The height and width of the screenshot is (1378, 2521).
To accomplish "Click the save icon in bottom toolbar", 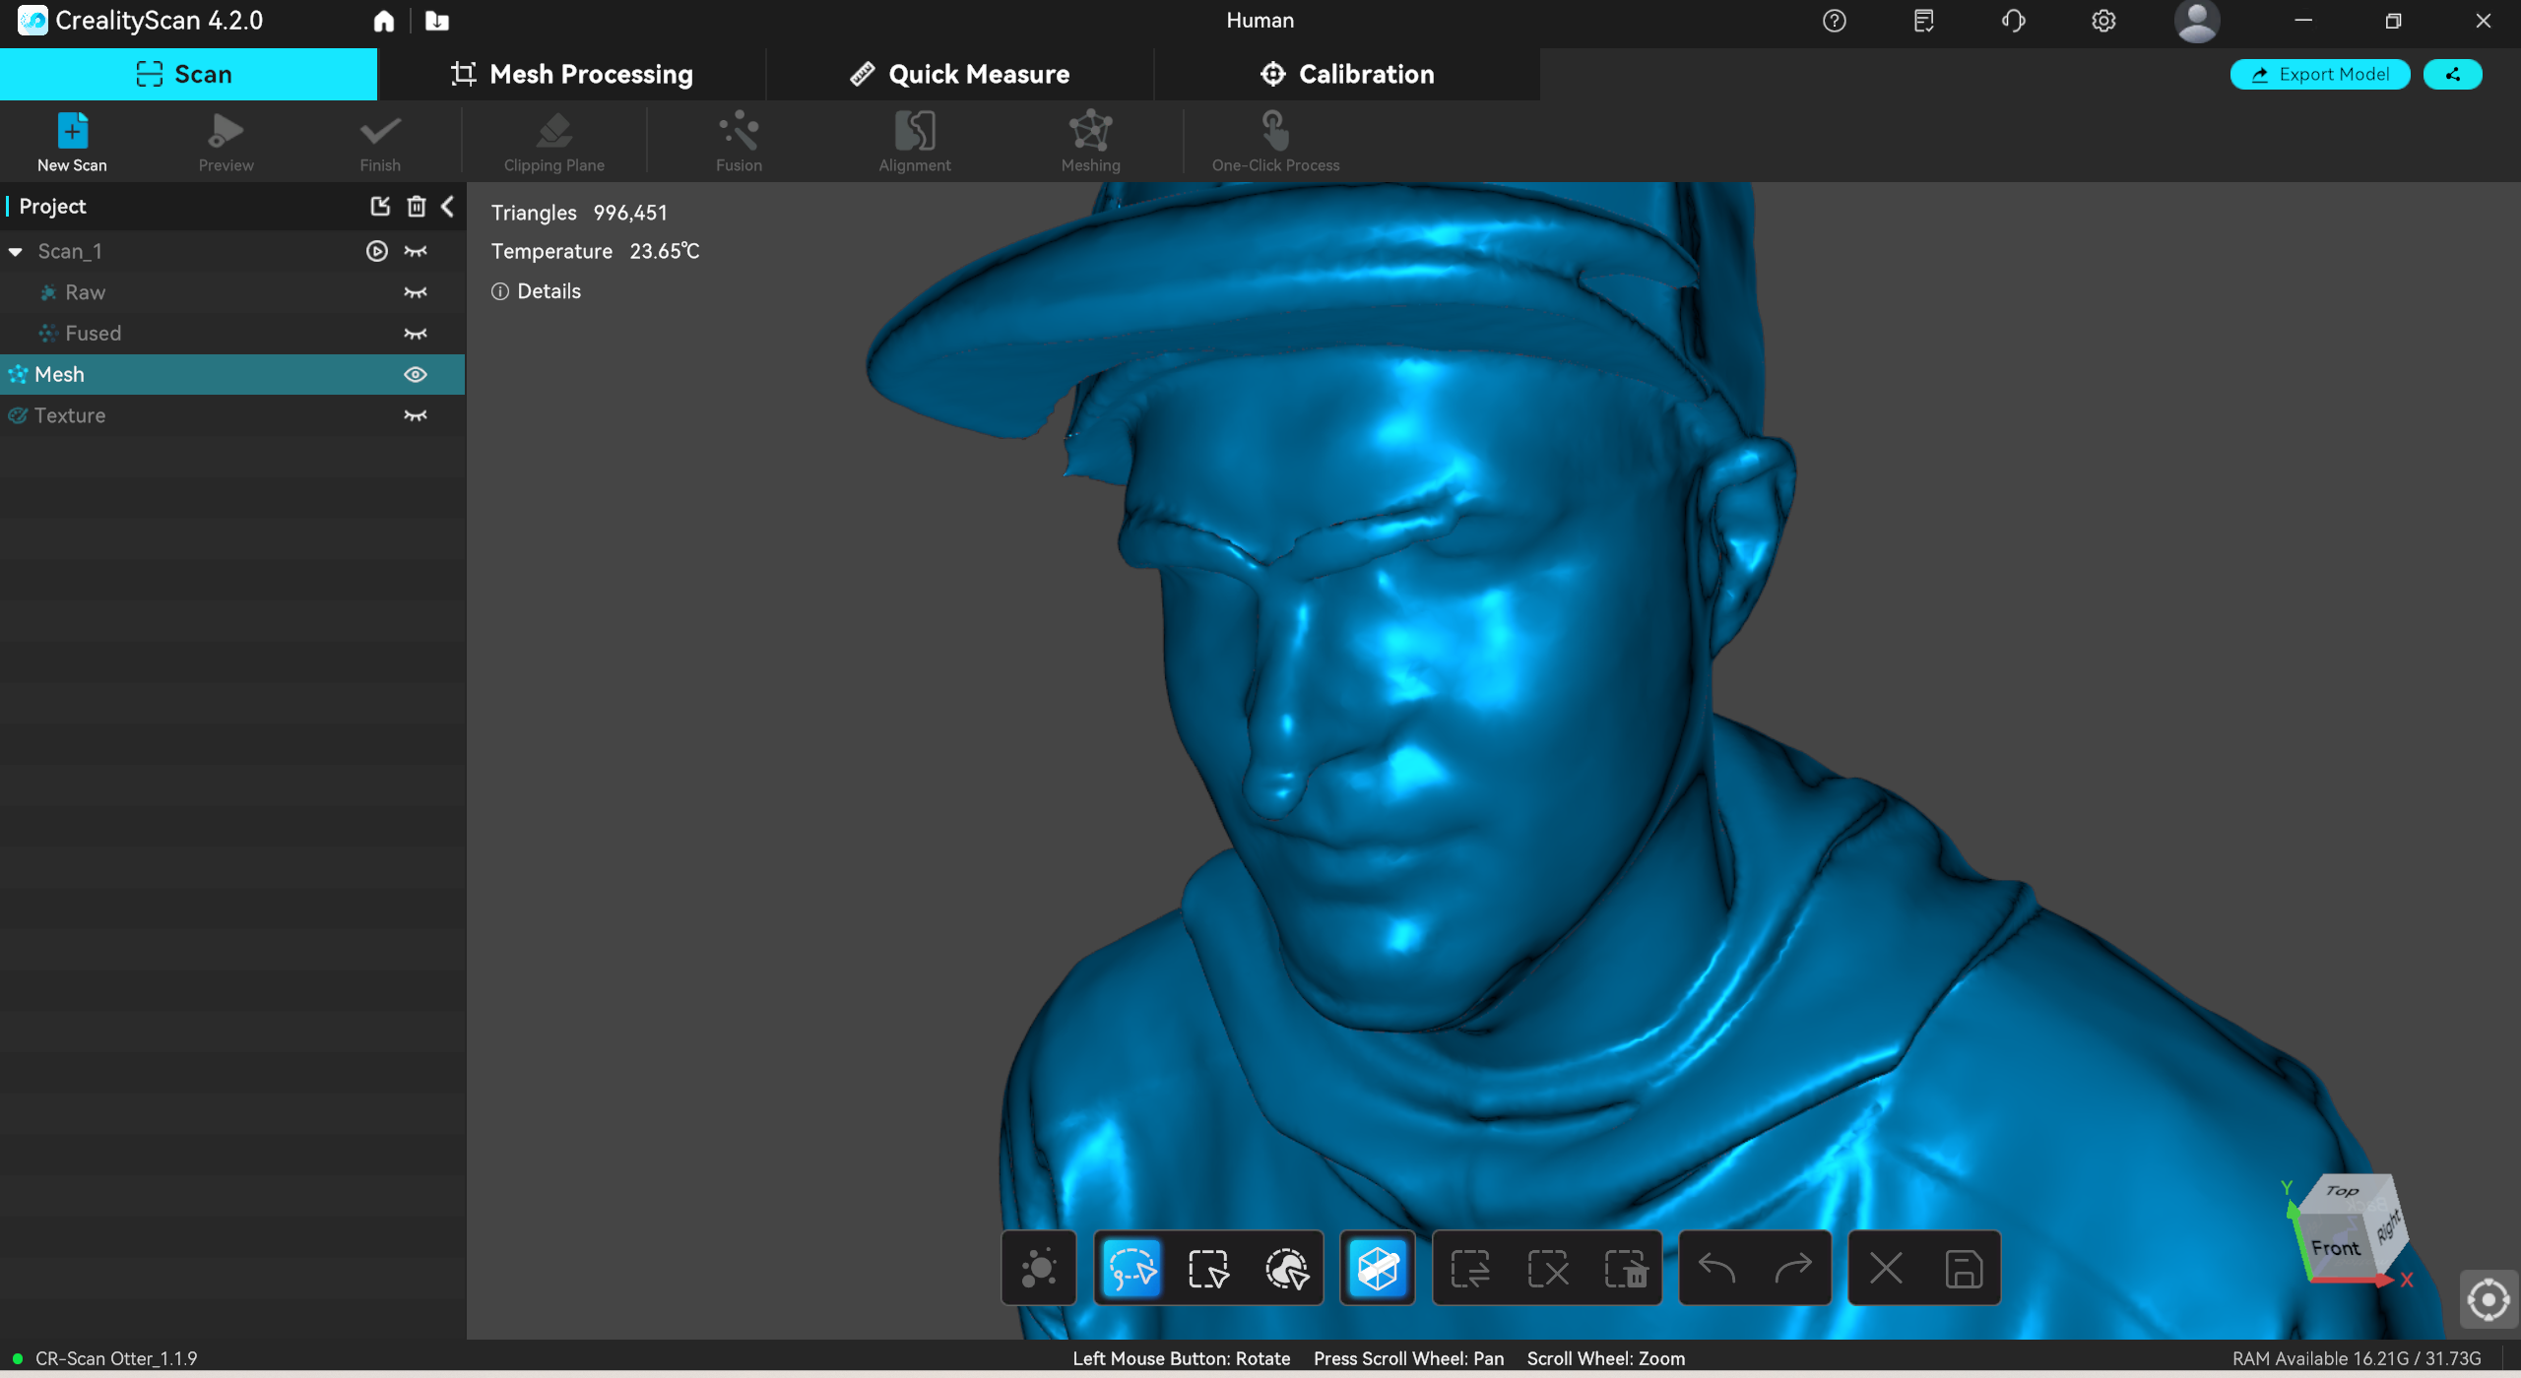I will (x=1963, y=1268).
